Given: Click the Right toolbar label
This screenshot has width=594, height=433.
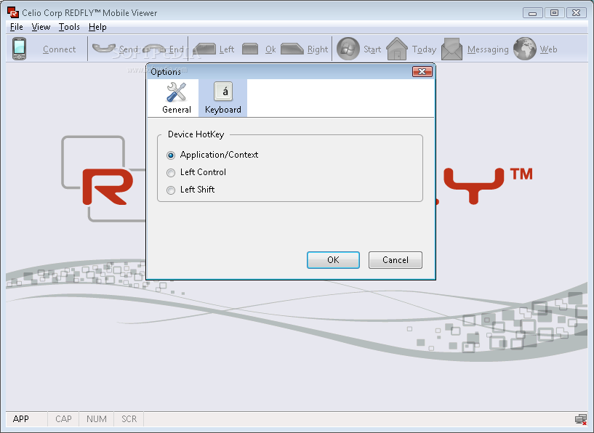Looking at the screenshot, I should (x=318, y=49).
